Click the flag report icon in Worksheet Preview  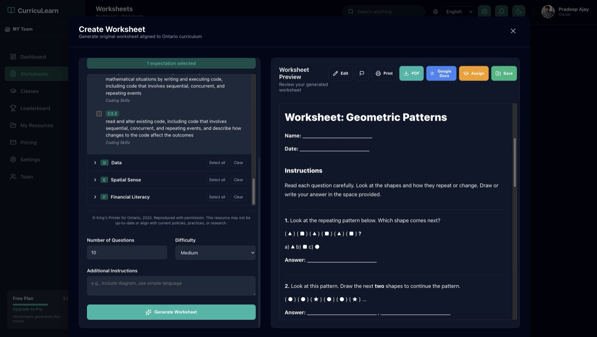(x=362, y=73)
